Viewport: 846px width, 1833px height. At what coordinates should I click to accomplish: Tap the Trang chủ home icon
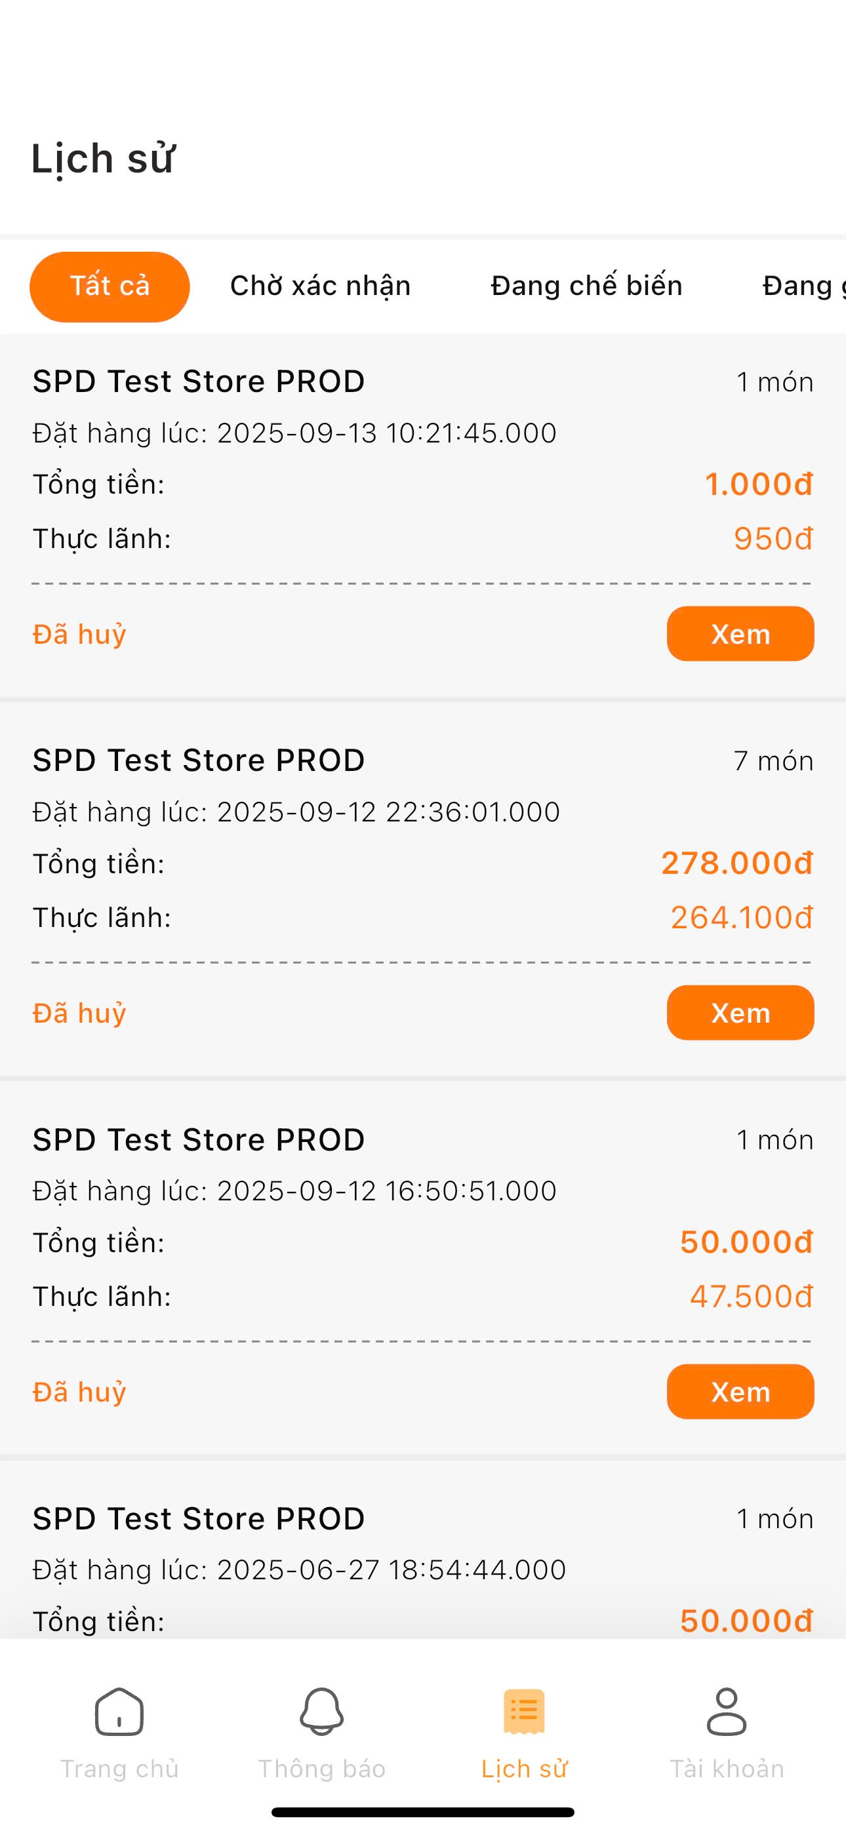click(119, 1712)
